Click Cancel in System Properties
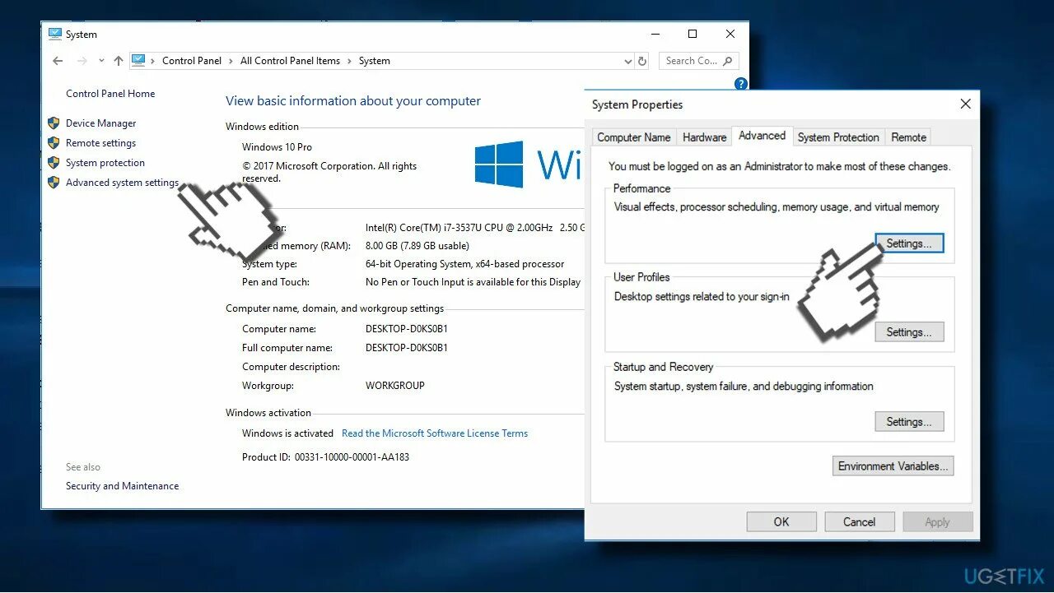 point(859,521)
